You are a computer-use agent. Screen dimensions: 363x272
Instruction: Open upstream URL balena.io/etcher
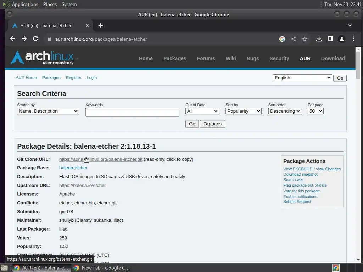pos(82,185)
